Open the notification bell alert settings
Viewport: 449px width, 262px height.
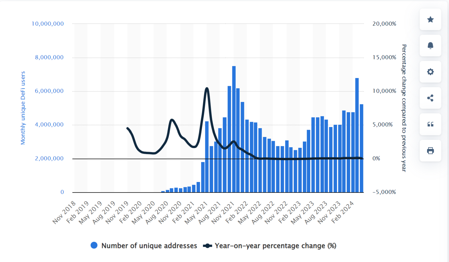point(430,46)
